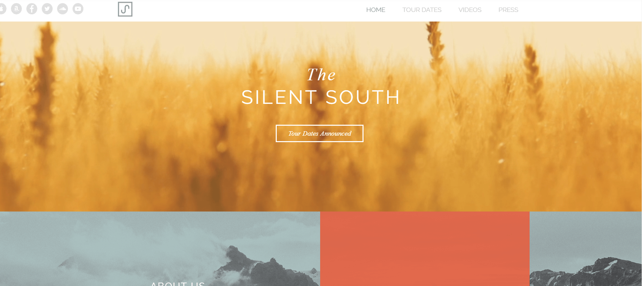This screenshot has width=642, height=286.
Task: Click the right grey mountain photo
Action: click(x=586, y=249)
